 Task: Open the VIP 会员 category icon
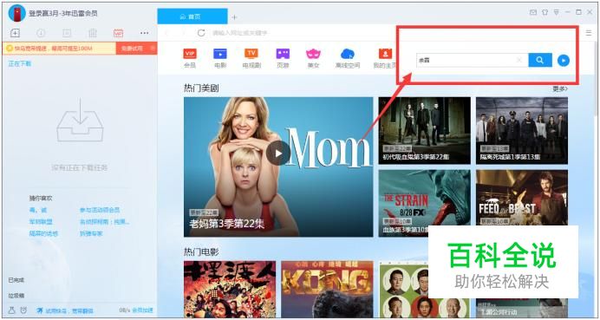[190, 58]
